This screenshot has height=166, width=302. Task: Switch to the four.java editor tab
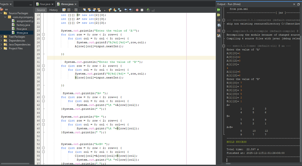45,4
